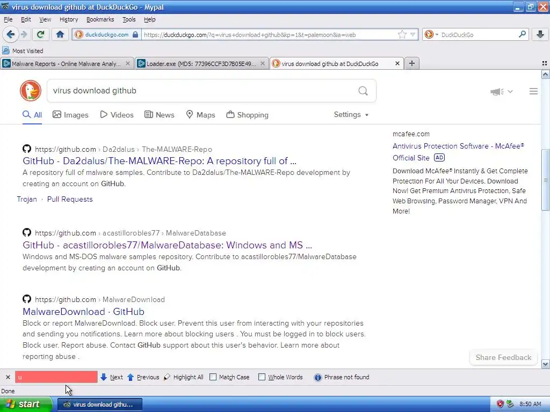Go back with the Back arrow button
550x412 pixels.
coord(10,34)
